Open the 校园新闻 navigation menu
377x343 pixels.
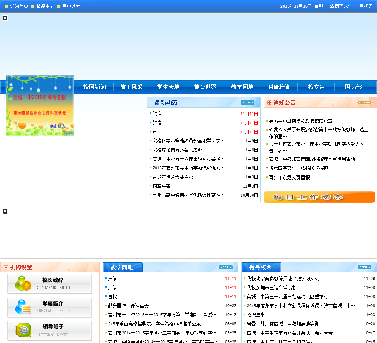click(x=95, y=87)
